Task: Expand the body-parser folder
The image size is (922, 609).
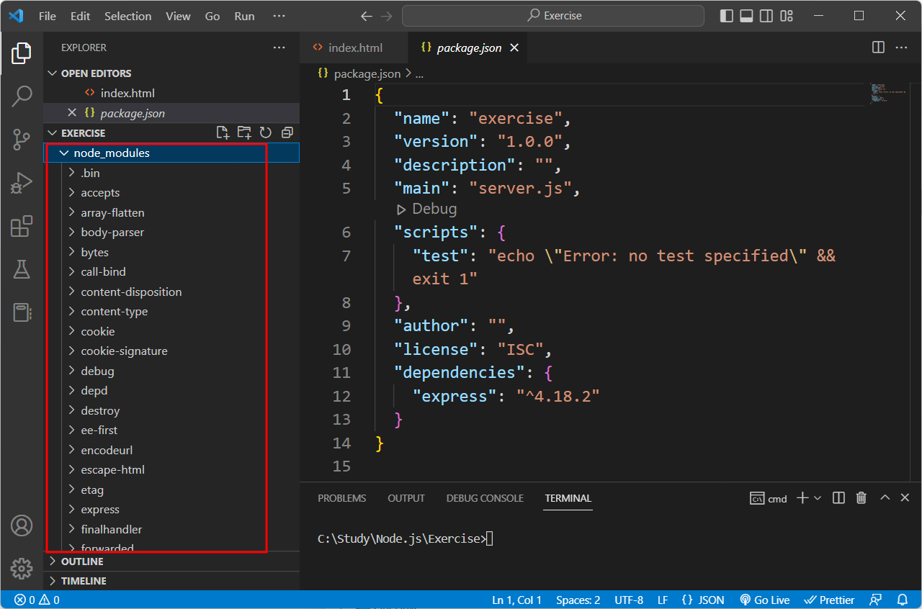Action: (171, 232)
